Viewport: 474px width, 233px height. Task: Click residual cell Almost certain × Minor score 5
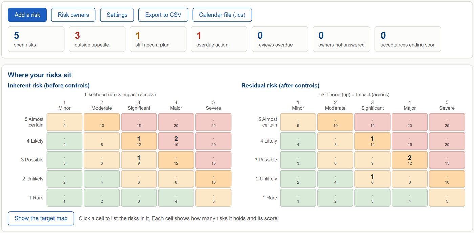[x=298, y=122]
